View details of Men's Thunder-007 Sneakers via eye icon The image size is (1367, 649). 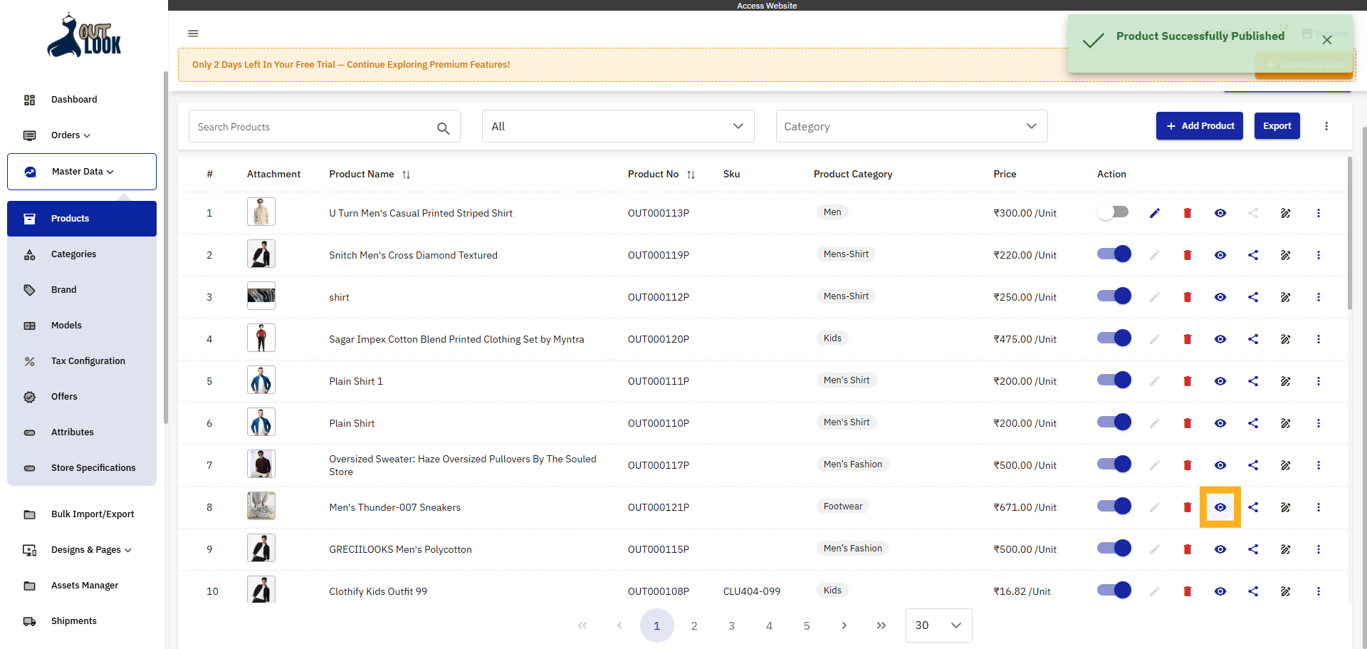coord(1220,507)
